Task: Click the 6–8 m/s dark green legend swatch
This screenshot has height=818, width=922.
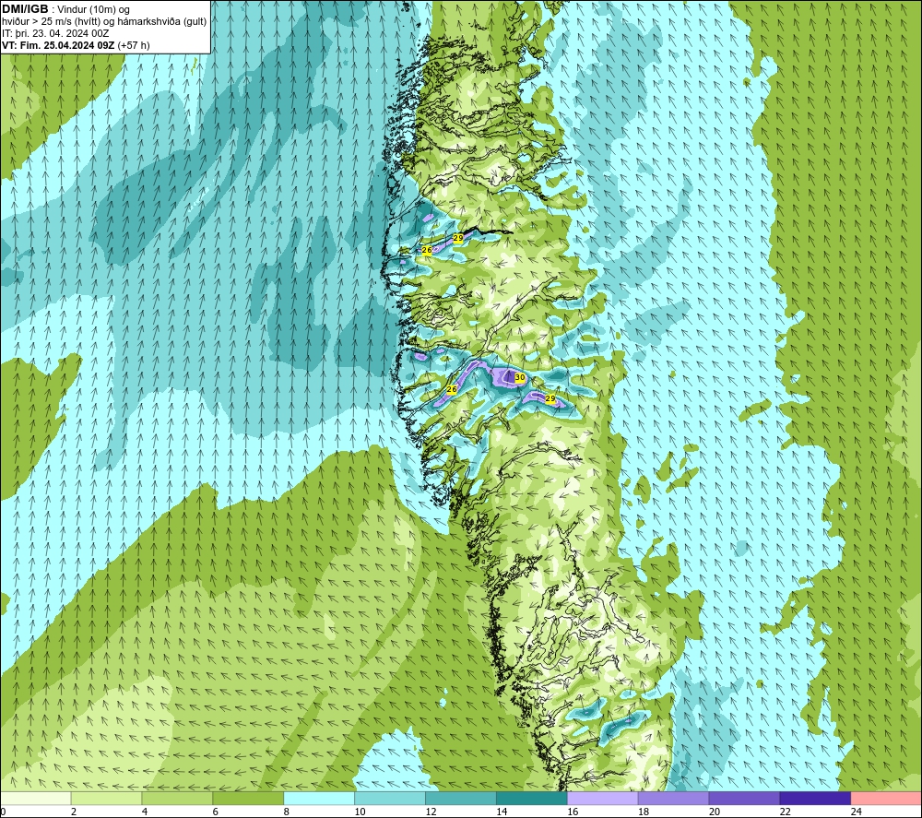Action: point(248,799)
